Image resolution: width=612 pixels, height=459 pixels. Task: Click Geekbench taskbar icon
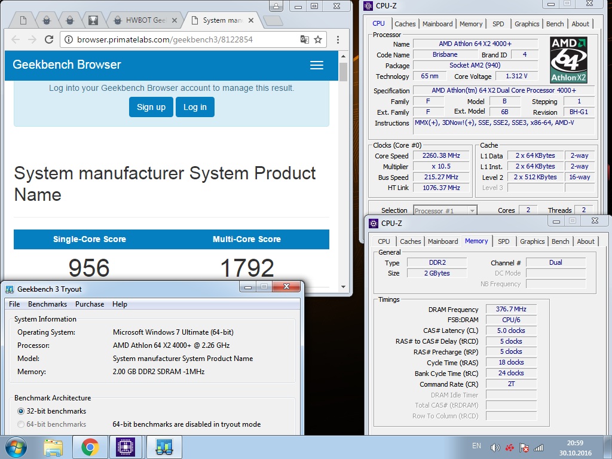point(164,447)
